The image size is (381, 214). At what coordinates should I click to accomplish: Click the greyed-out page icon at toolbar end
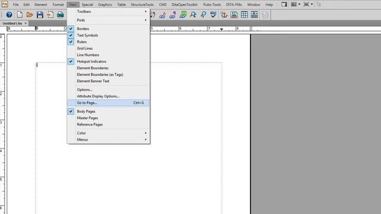pyautogui.click(x=265, y=15)
